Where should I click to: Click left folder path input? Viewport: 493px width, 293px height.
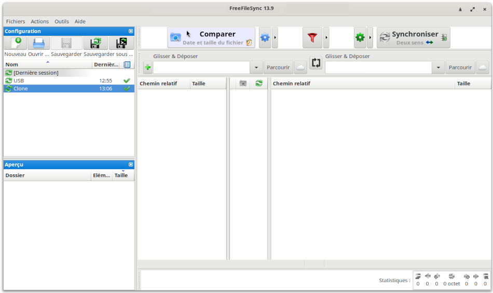201,67
